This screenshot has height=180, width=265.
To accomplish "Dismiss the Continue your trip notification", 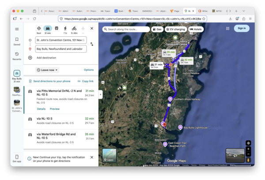I will click(x=92, y=157).
